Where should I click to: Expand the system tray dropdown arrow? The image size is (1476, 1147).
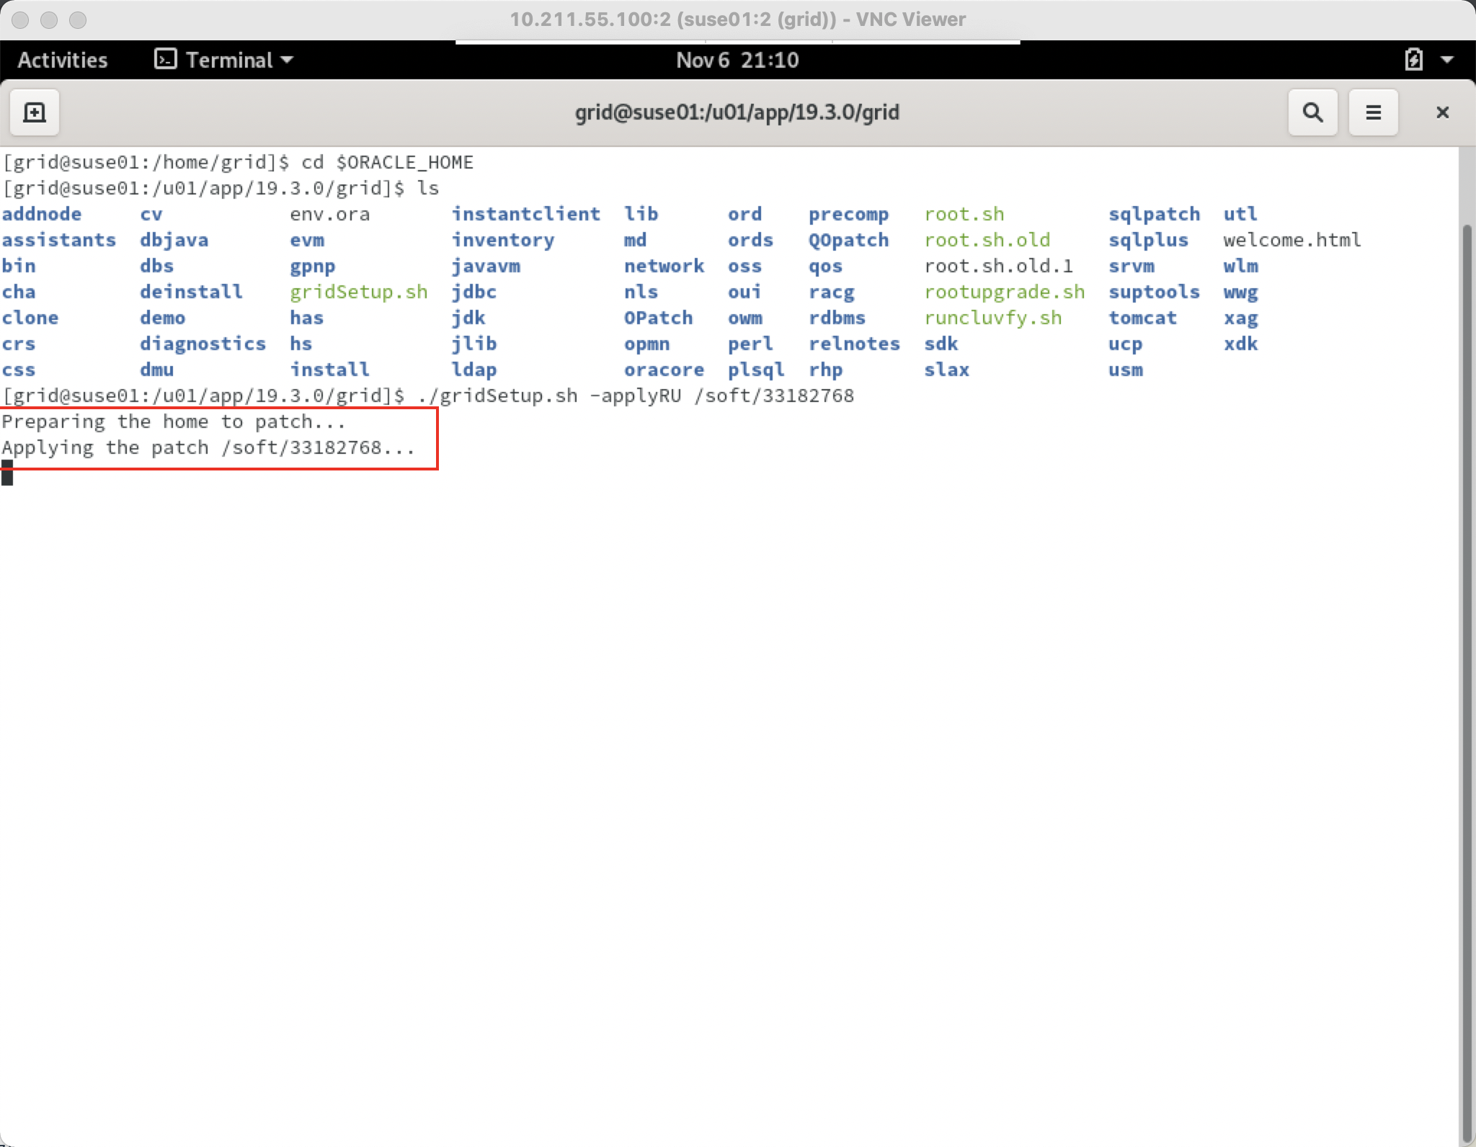click(1447, 60)
